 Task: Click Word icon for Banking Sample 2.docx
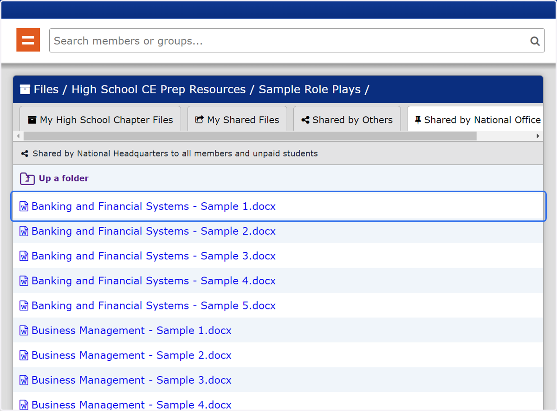pos(24,231)
